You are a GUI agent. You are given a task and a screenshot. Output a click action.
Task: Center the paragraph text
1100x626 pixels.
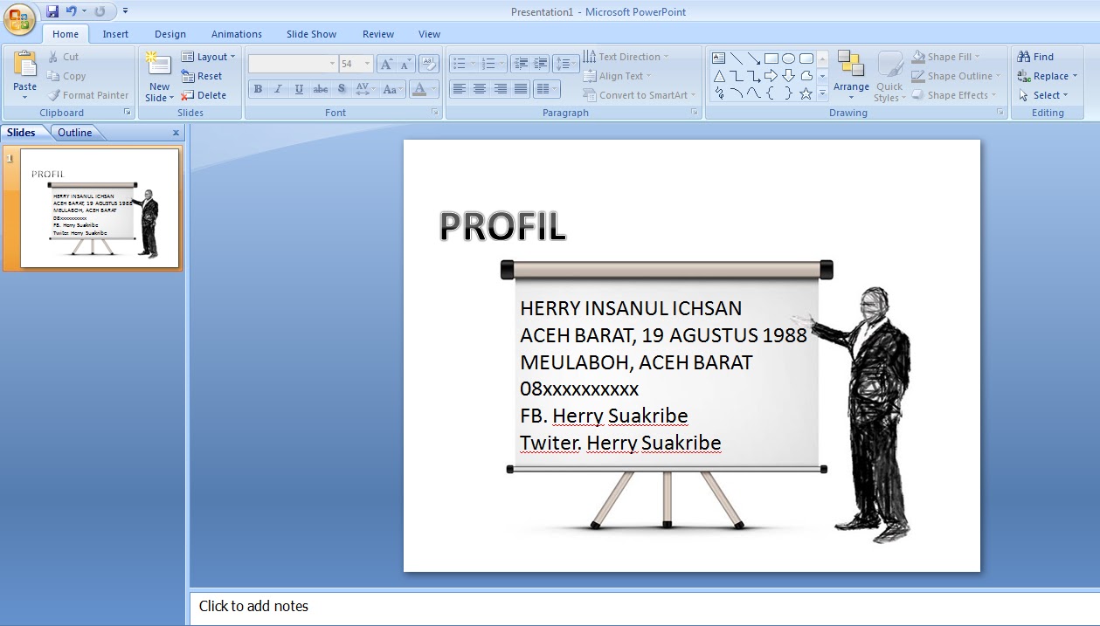pyautogui.click(x=480, y=89)
